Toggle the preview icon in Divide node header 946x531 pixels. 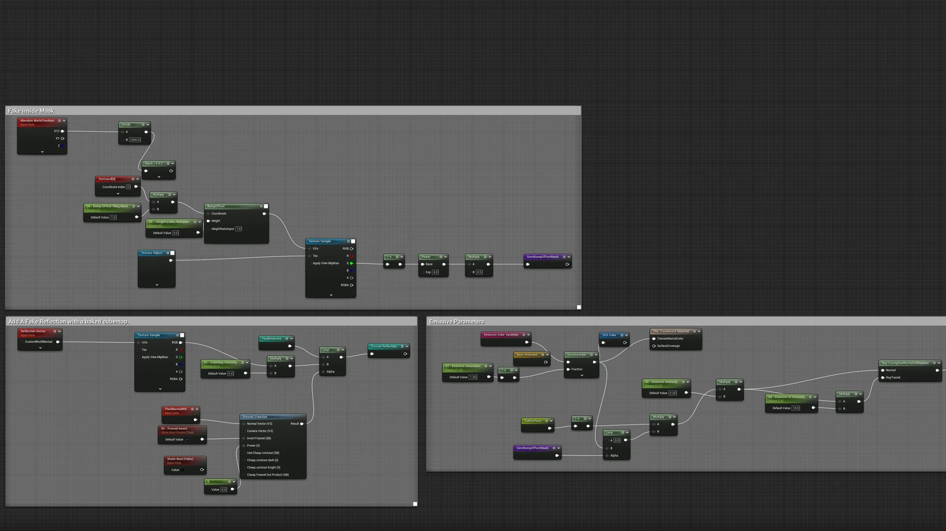click(x=142, y=125)
